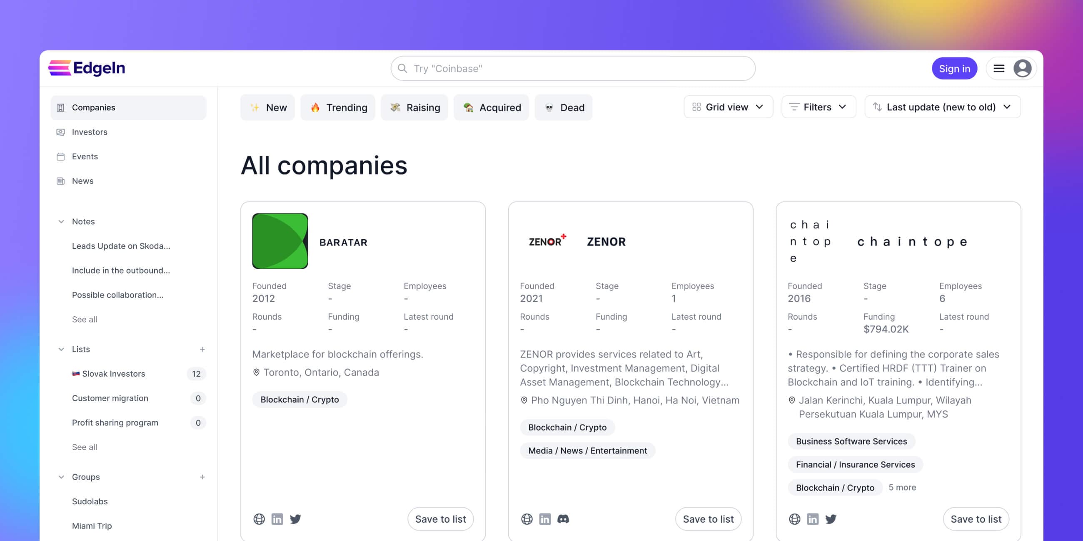Image resolution: width=1083 pixels, height=541 pixels.
Task: Select the New filter tab
Action: (x=268, y=107)
